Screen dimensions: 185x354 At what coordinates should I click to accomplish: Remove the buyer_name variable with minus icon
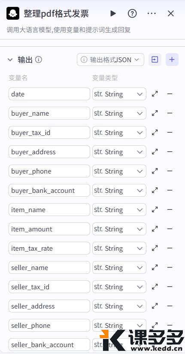click(170, 113)
